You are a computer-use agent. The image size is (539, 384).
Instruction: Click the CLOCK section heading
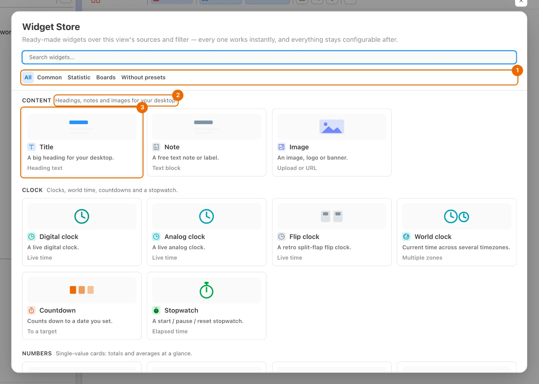point(32,190)
